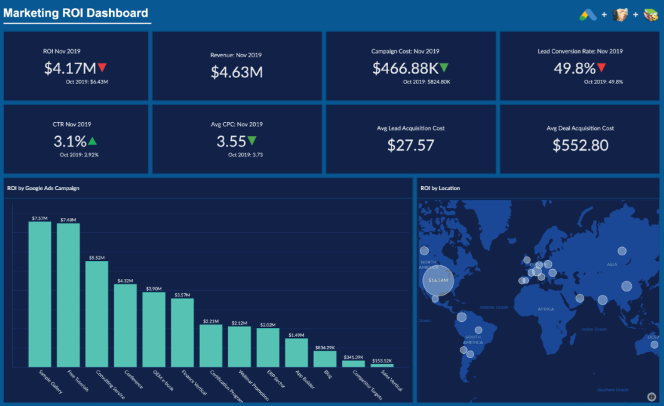Select the handshake integration icon
The width and height of the screenshot is (664, 406).
621,13
